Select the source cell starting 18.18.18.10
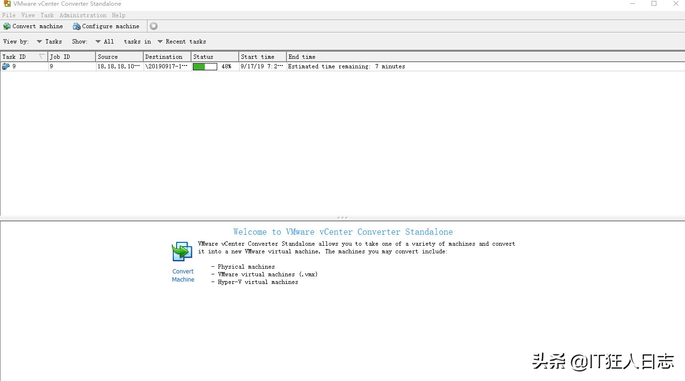This screenshot has width=685, height=381. pyautogui.click(x=119, y=67)
